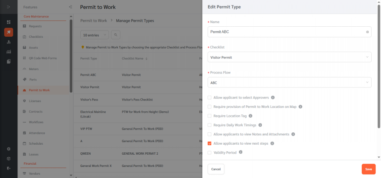
Task: Enable Allow applicant to select Approvers checkbox
Action: (210, 98)
